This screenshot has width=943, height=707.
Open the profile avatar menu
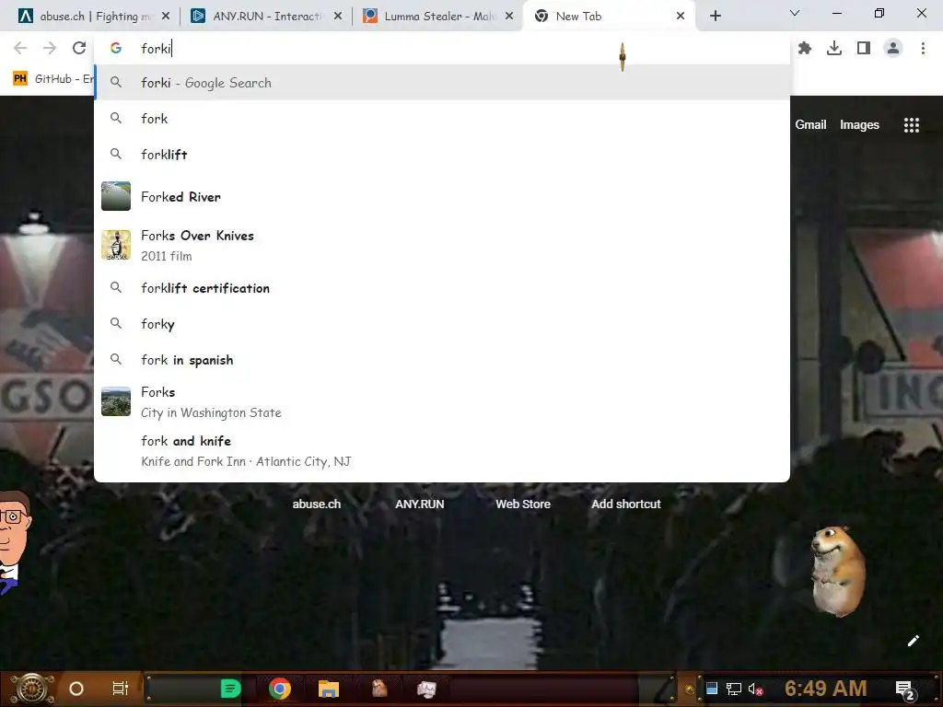(x=893, y=48)
